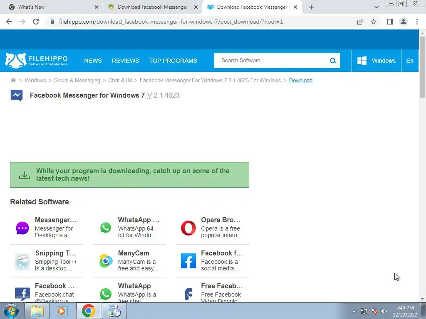Image resolution: width=426 pixels, height=319 pixels.
Task: Click the search magnifier icon
Action: [x=333, y=61]
